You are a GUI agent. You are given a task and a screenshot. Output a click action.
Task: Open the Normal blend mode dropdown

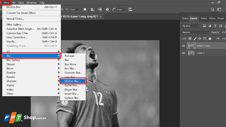[195, 32]
